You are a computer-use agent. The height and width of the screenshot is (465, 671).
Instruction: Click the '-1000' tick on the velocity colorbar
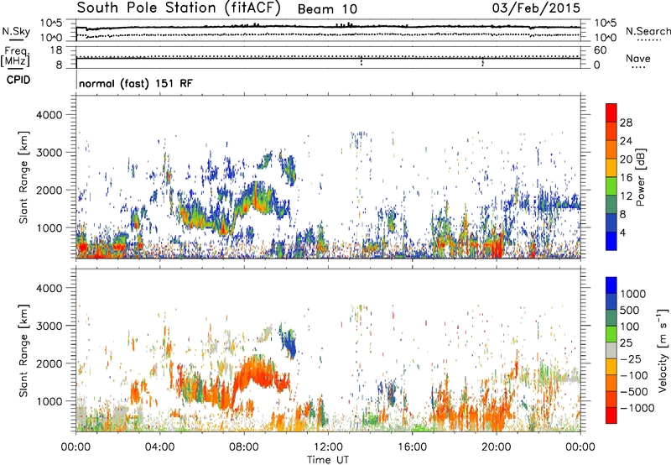pos(637,408)
